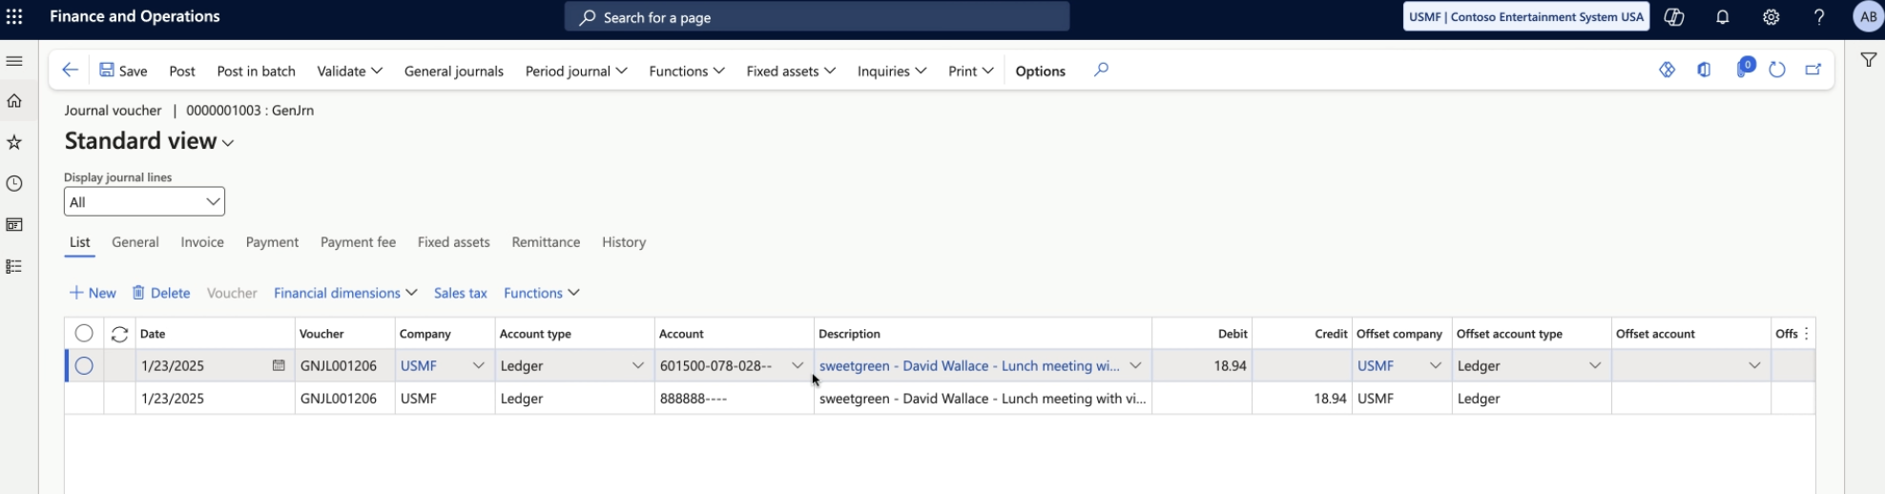The height and width of the screenshot is (494, 1885).
Task: Expand the Period journal menu
Action: [x=576, y=71]
